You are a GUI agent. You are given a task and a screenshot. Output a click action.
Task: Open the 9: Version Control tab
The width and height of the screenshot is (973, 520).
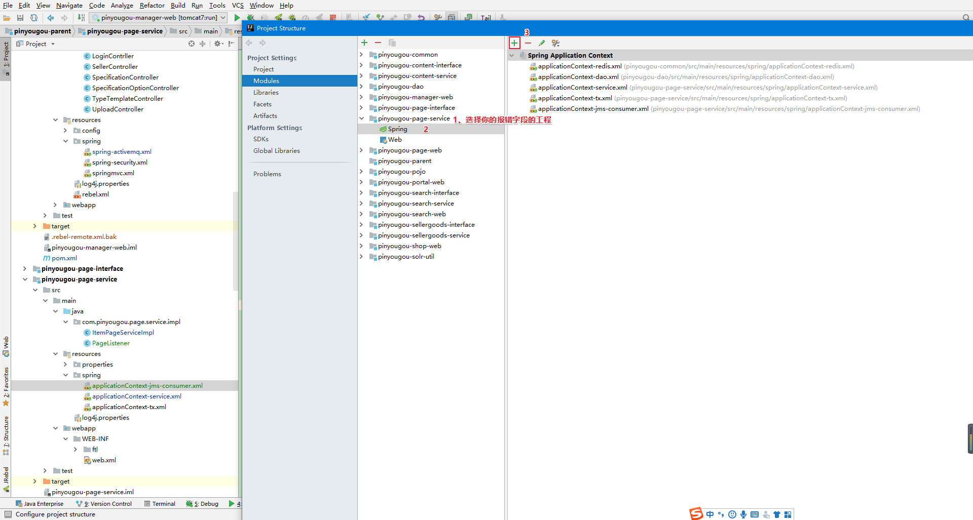coord(104,504)
